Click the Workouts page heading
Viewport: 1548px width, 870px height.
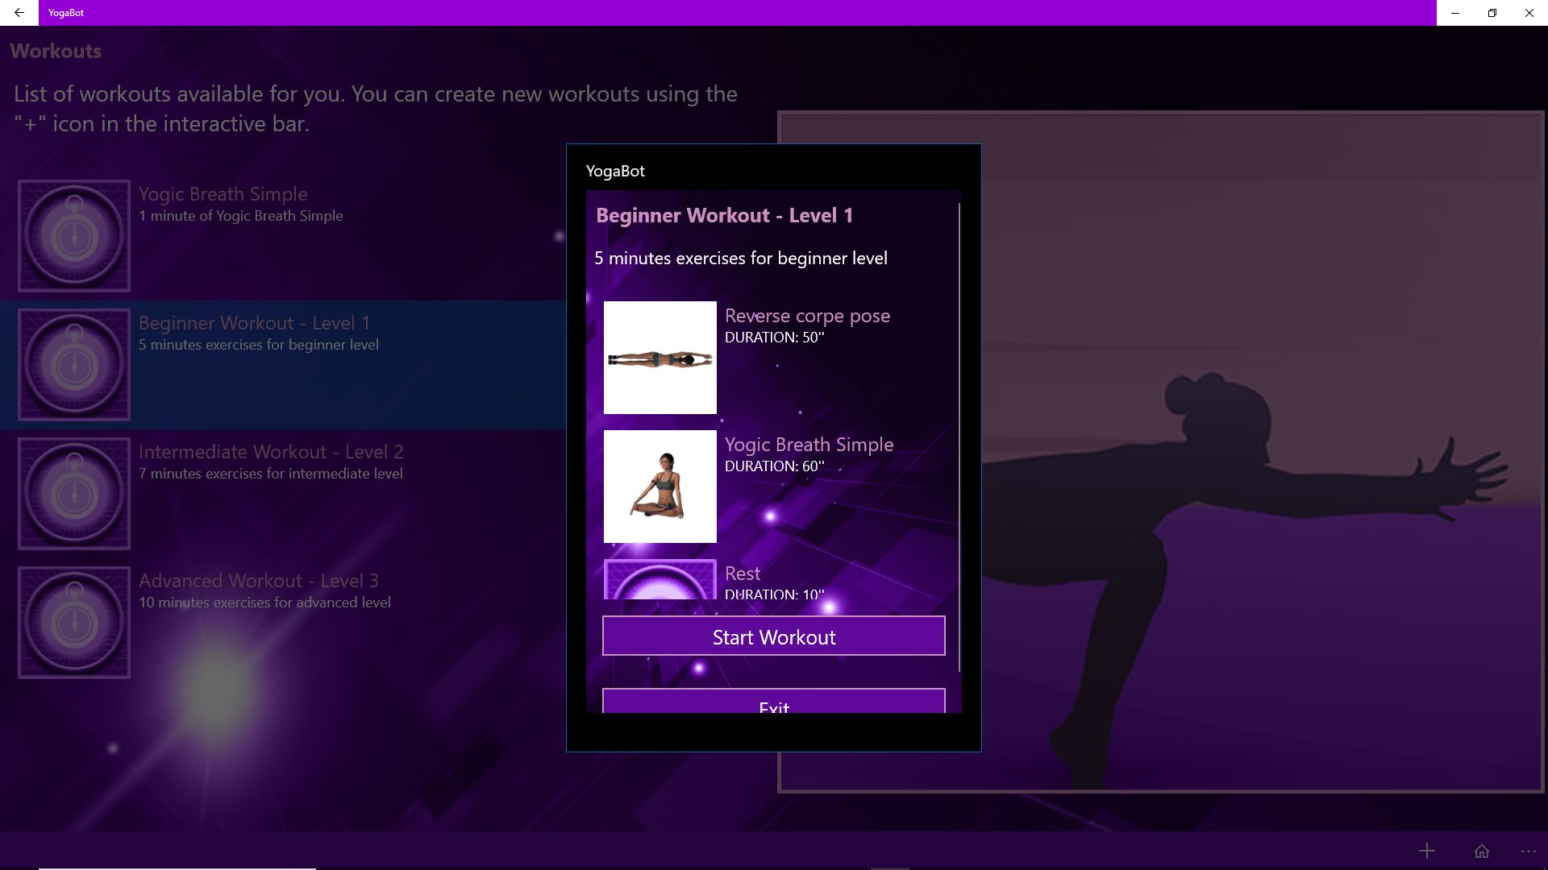pos(56,51)
